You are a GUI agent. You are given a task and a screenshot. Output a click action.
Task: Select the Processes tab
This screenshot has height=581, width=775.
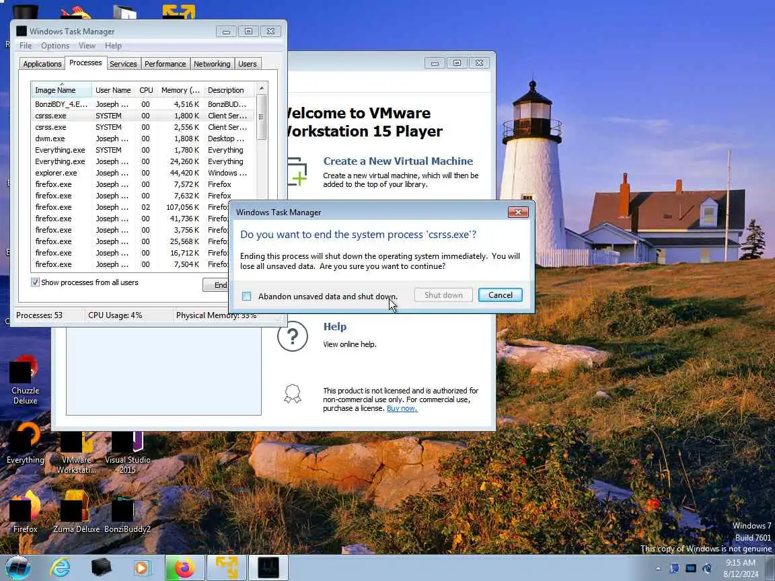85,63
